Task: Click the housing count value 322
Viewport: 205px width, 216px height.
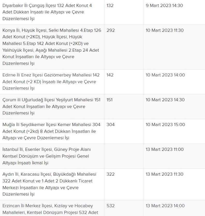Action: click(x=111, y=174)
